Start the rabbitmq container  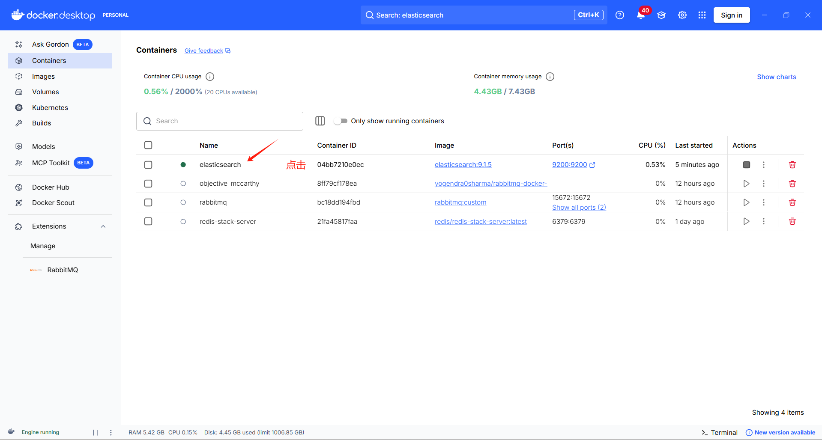pos(746,202)
